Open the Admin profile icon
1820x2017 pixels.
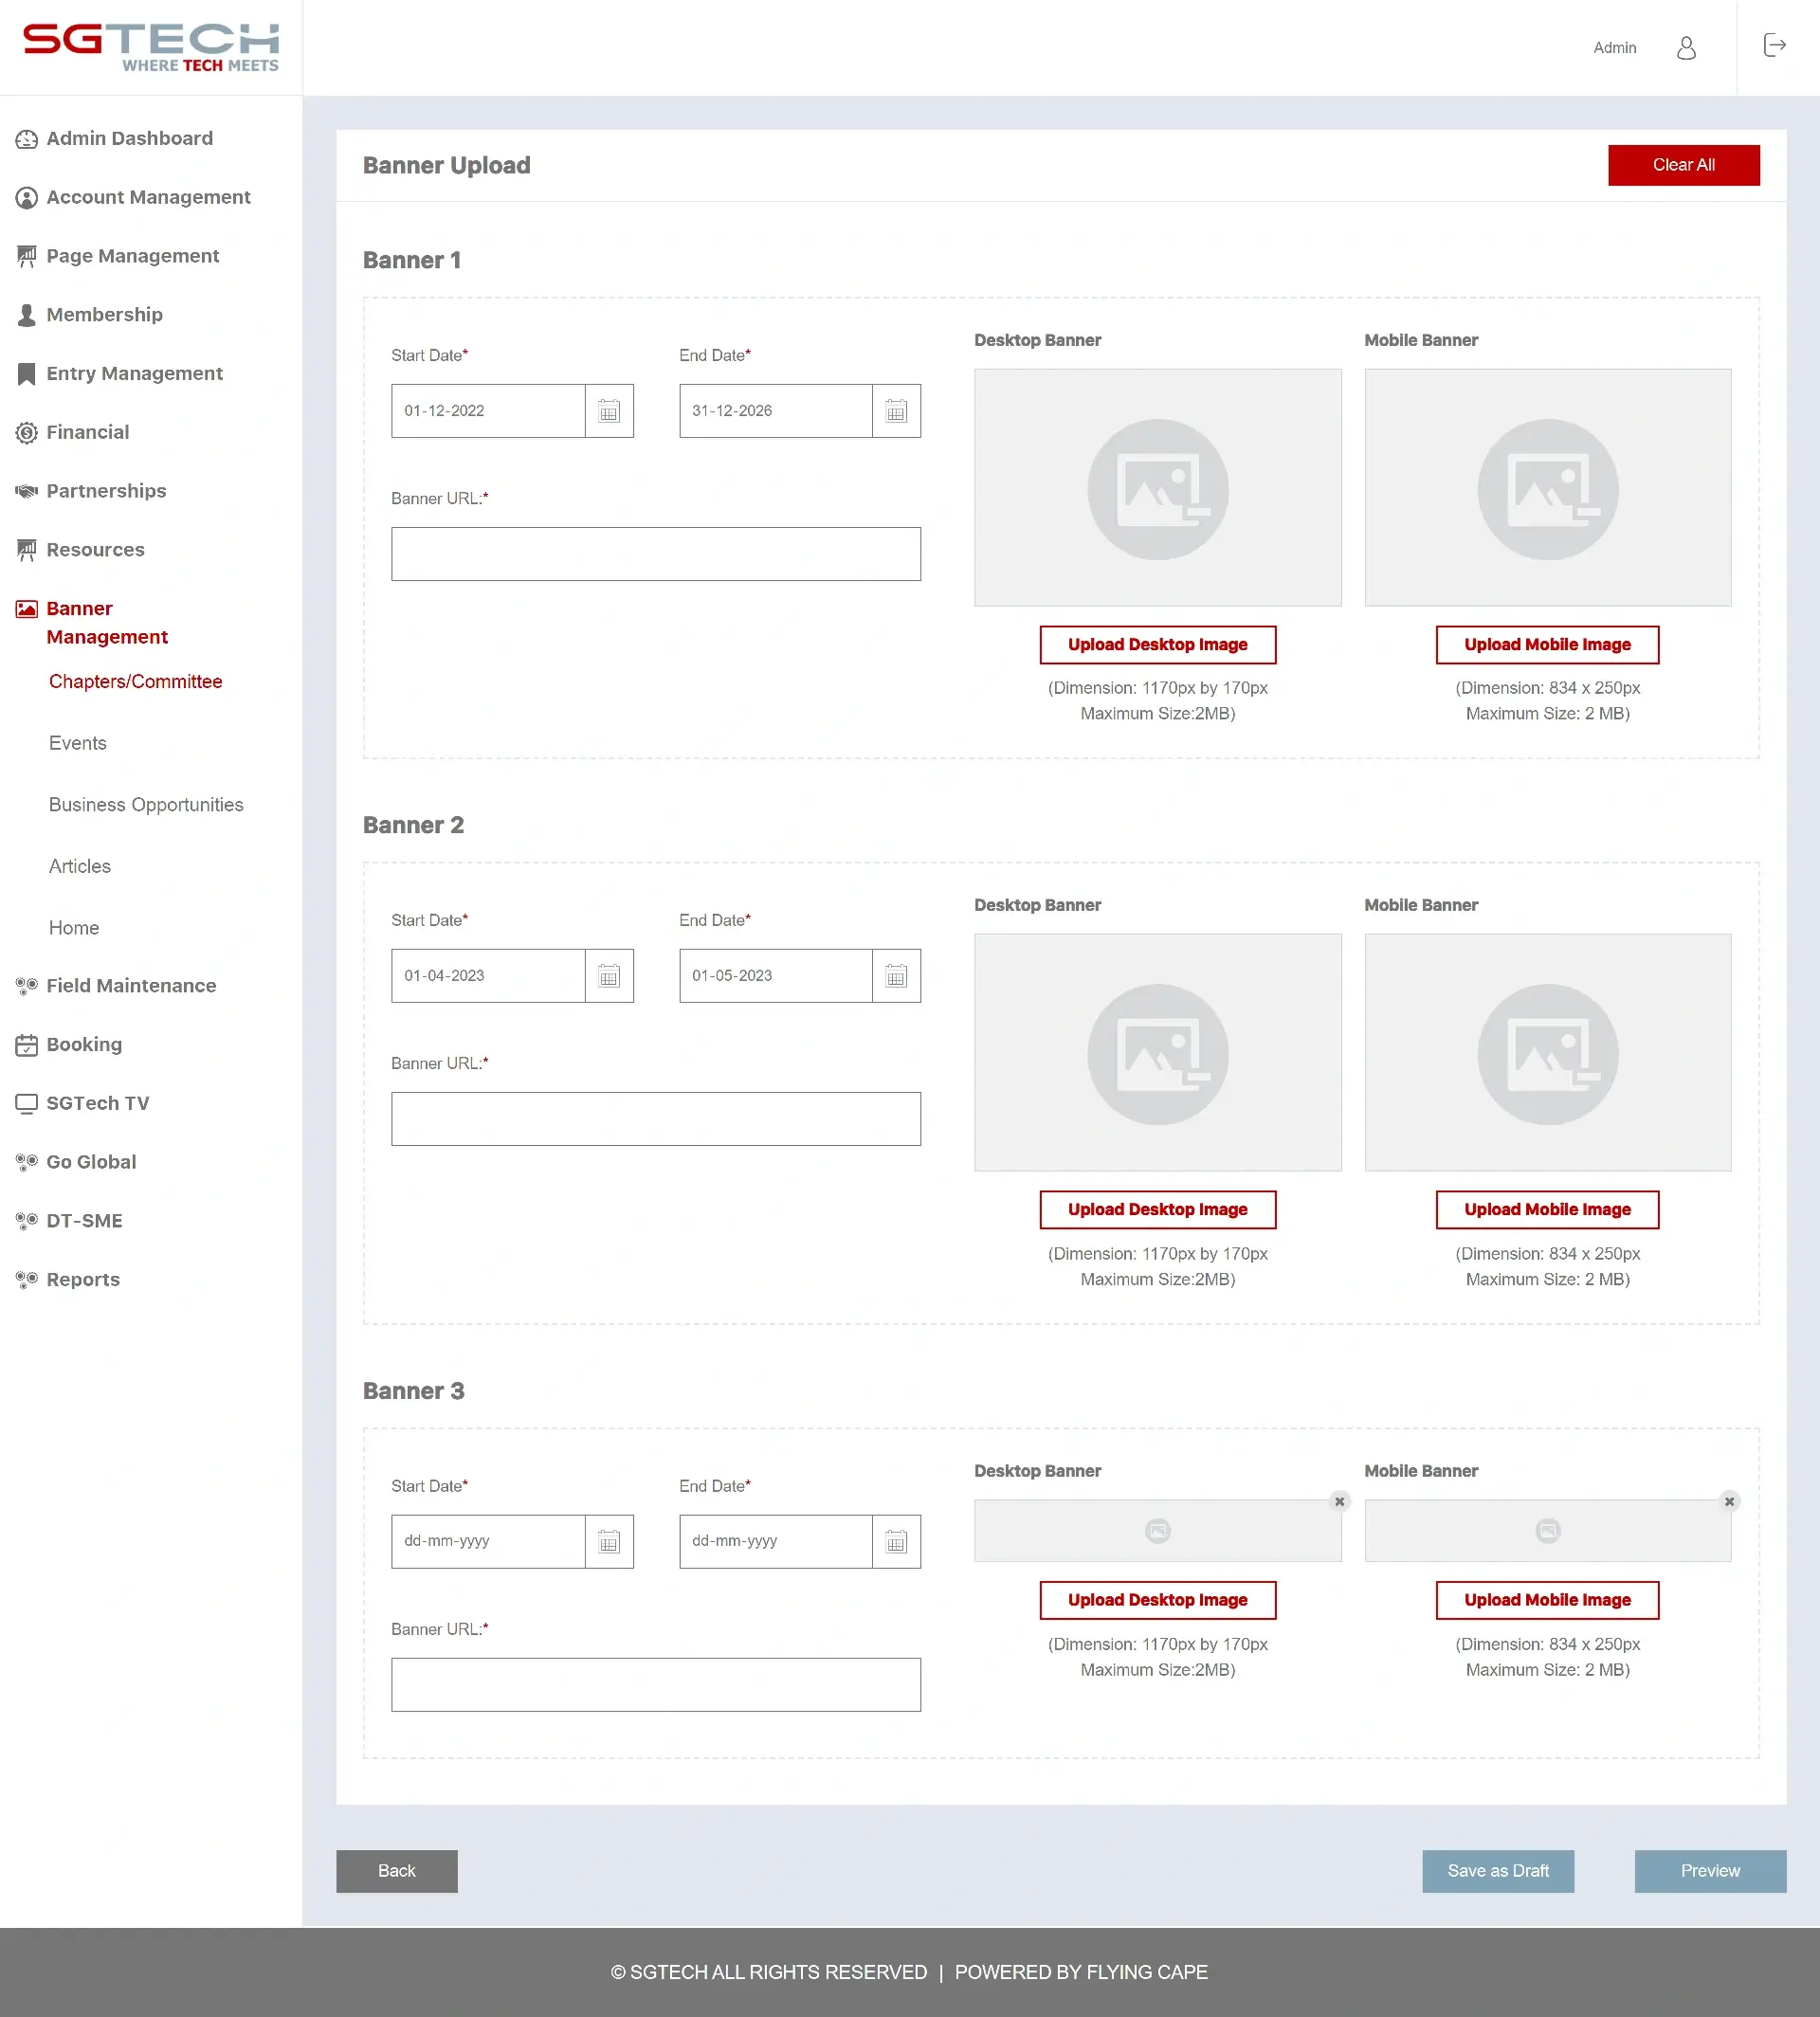[1686, 48]
